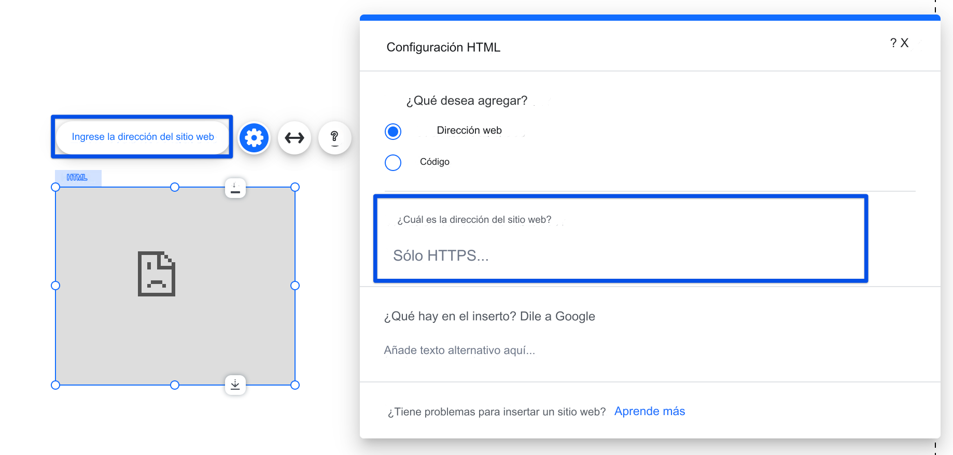Click the bottom-right corner resize handle
Screen dimensions: 953x455
tap(295, 385)
